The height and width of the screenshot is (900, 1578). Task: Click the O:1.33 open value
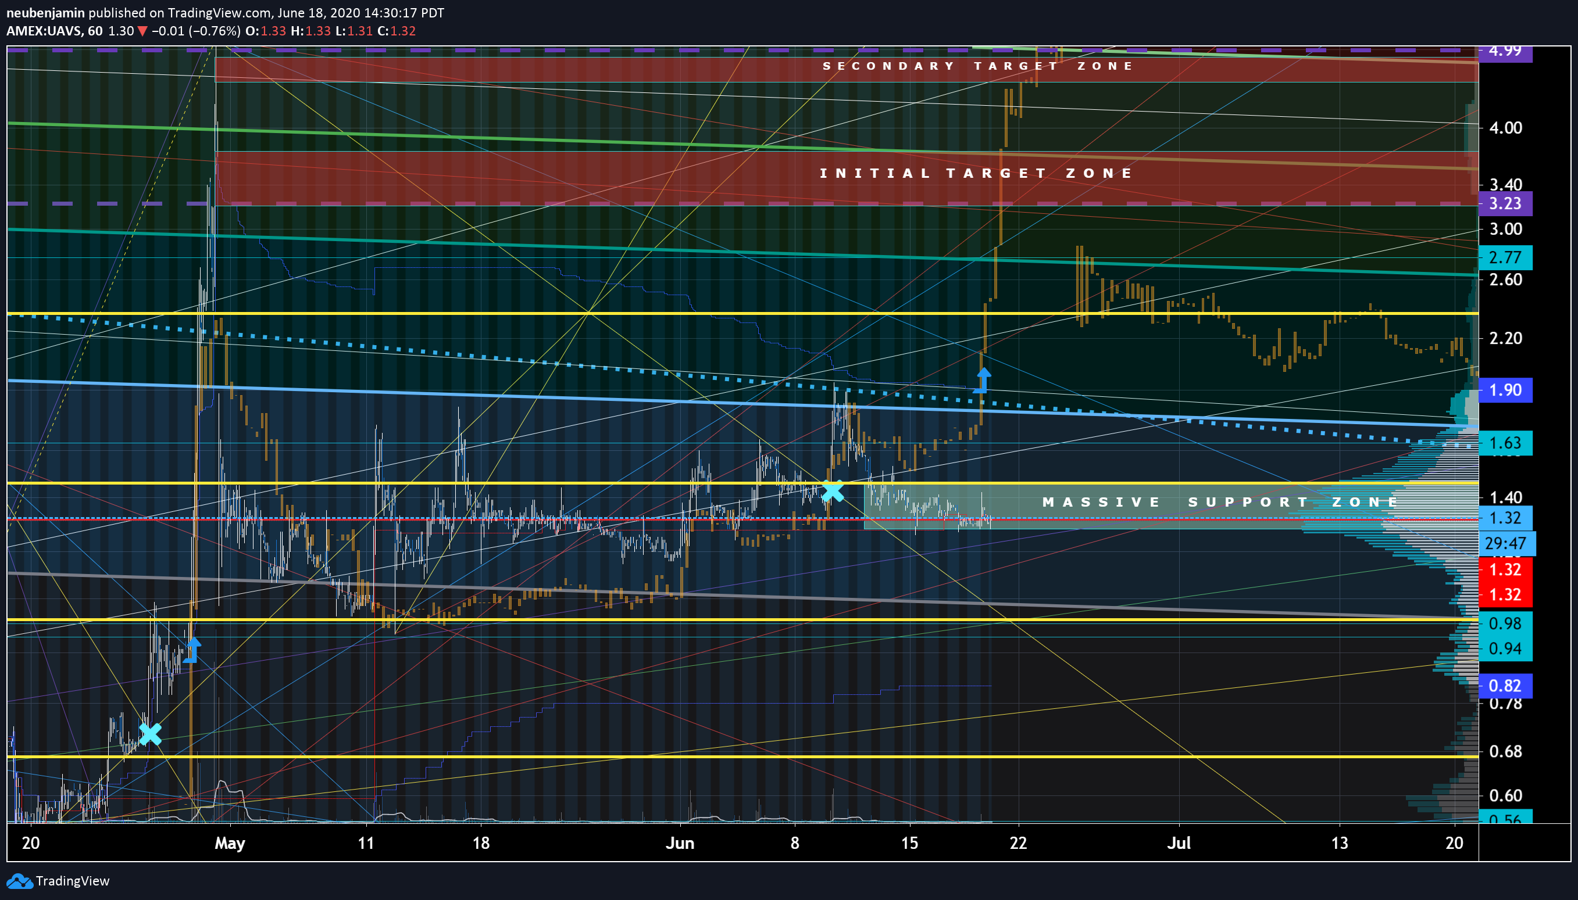[266, 31]
